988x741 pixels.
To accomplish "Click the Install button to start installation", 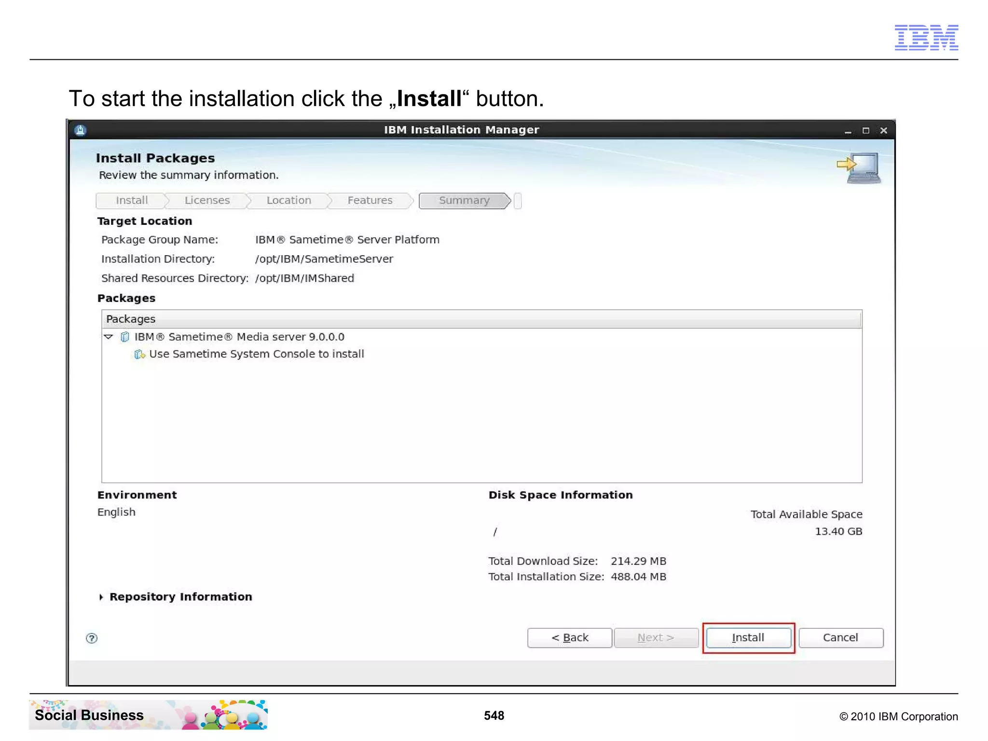I will click(x=748, y=638).
